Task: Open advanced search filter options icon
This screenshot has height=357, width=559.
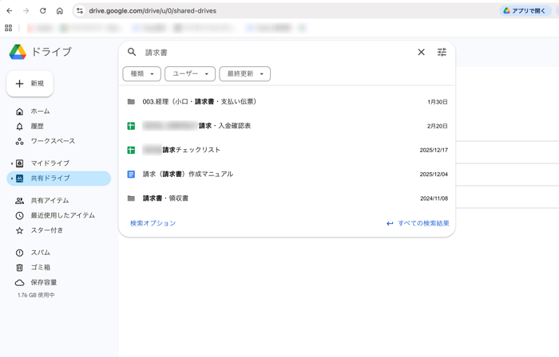Action: pos(442,53)
